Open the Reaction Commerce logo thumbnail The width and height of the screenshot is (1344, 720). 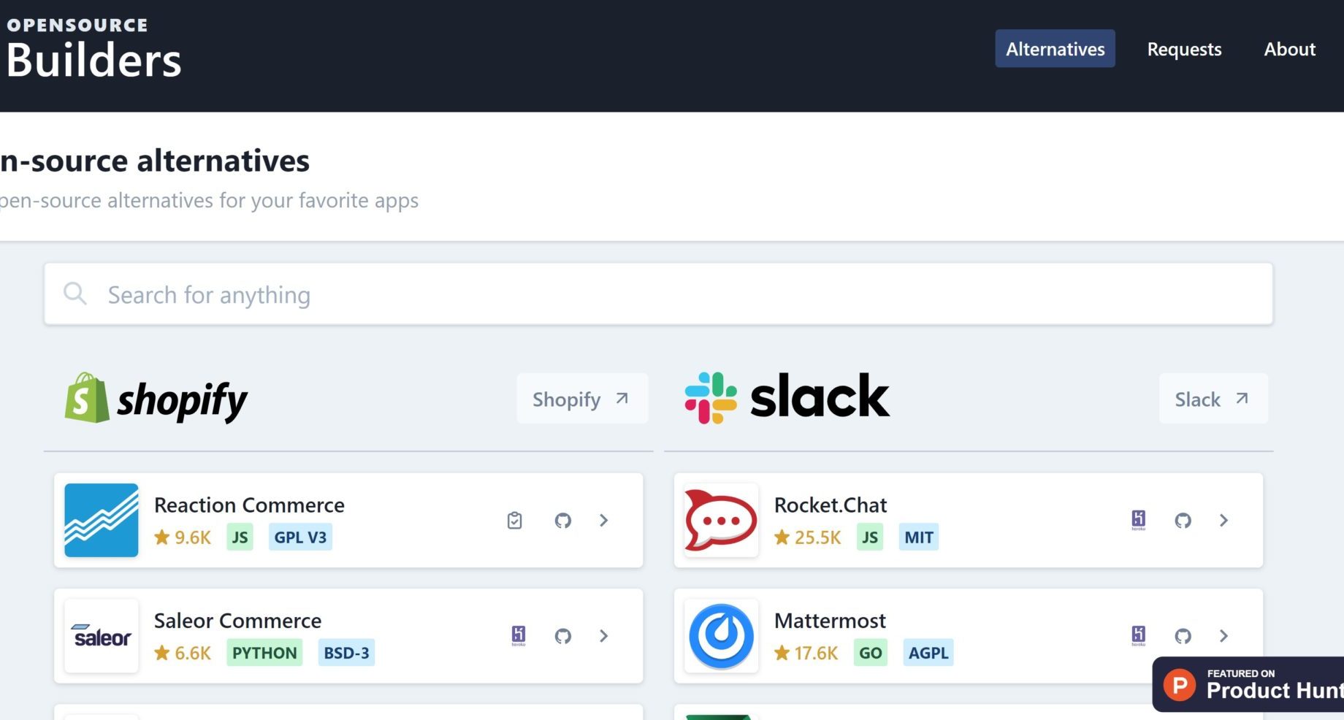pyautogui.click(x=102, y=520)
